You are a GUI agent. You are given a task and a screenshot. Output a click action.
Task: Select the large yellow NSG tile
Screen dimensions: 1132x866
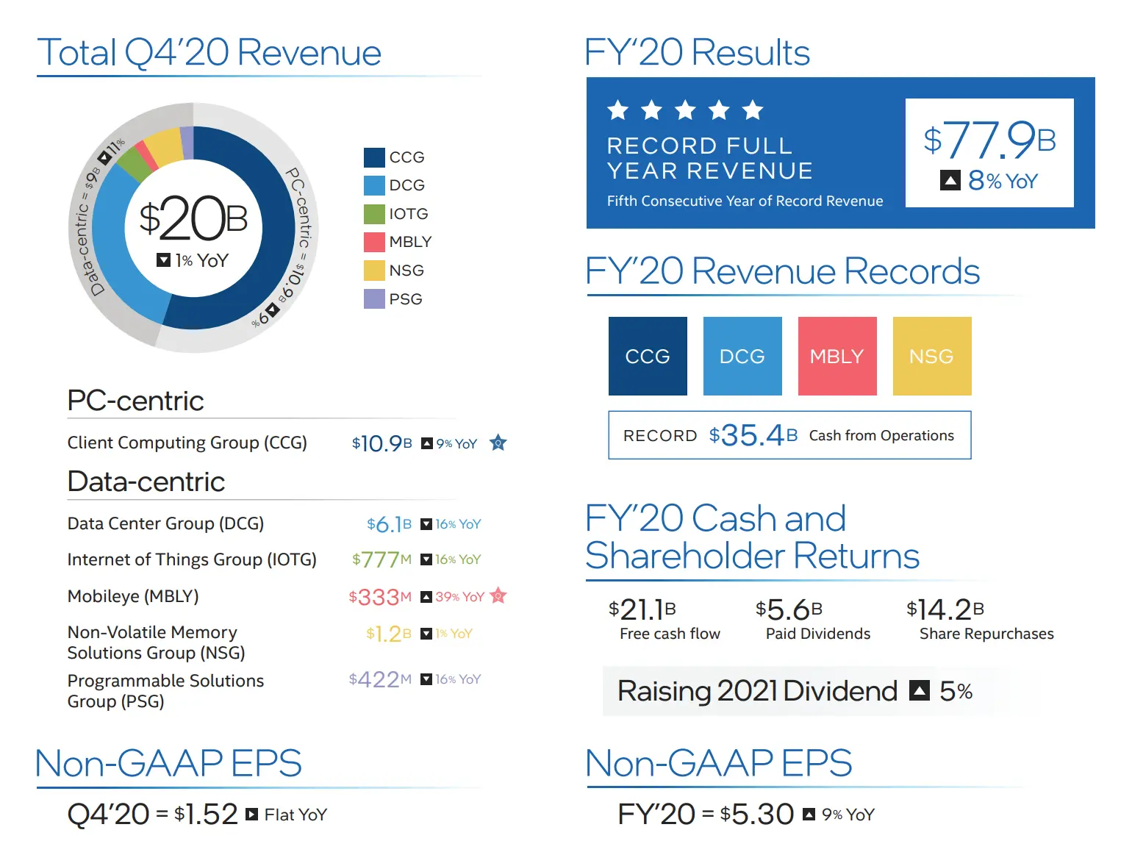point(932,356)
